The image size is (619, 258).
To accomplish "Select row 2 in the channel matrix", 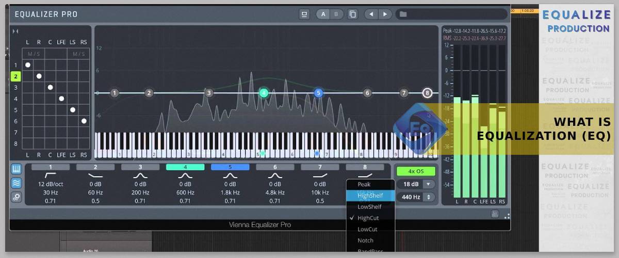I will pos(16,76).
